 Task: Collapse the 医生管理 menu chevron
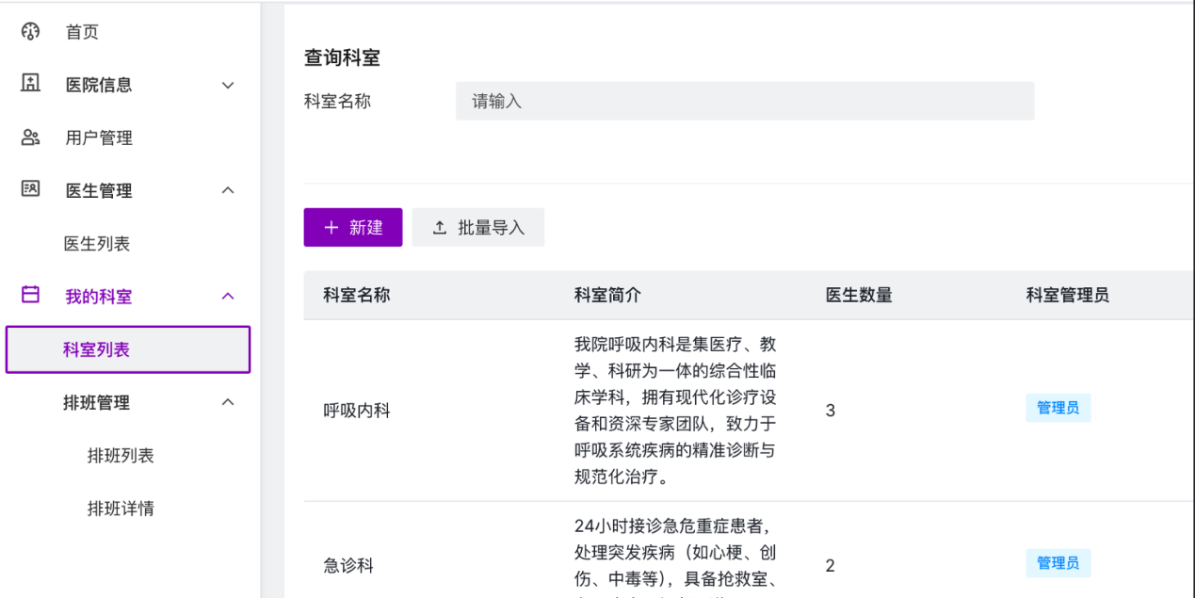(x=228, y=191)
